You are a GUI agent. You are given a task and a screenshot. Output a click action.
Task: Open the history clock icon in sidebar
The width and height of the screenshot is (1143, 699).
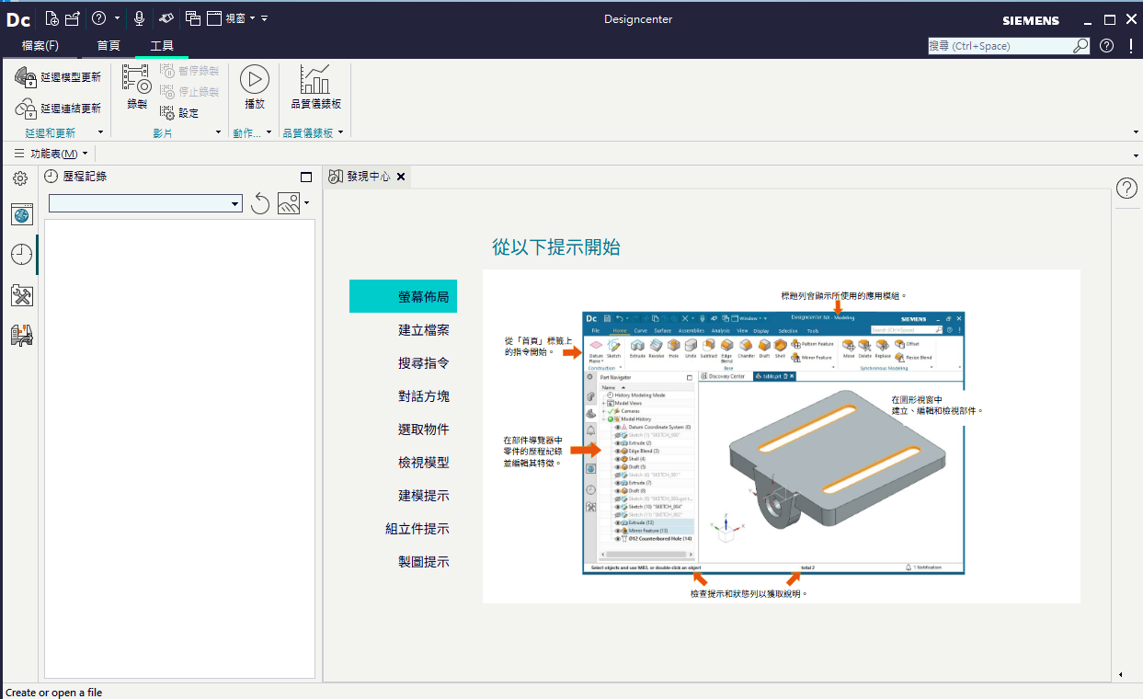coord(22,255)
